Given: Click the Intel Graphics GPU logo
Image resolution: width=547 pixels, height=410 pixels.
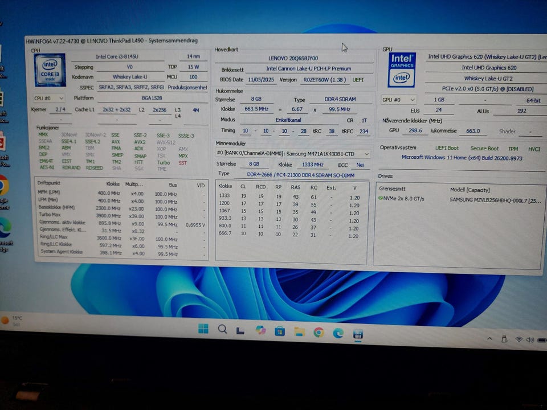Looking at the screenshot, I should click(402, 69).
